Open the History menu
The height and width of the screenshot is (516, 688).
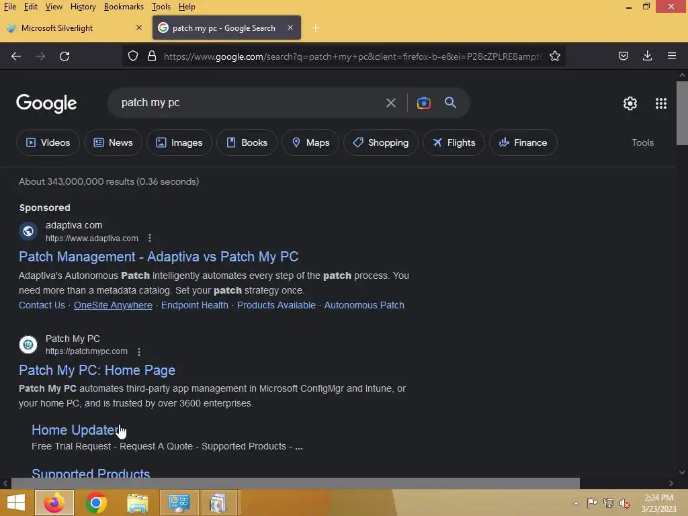point(83,7)
